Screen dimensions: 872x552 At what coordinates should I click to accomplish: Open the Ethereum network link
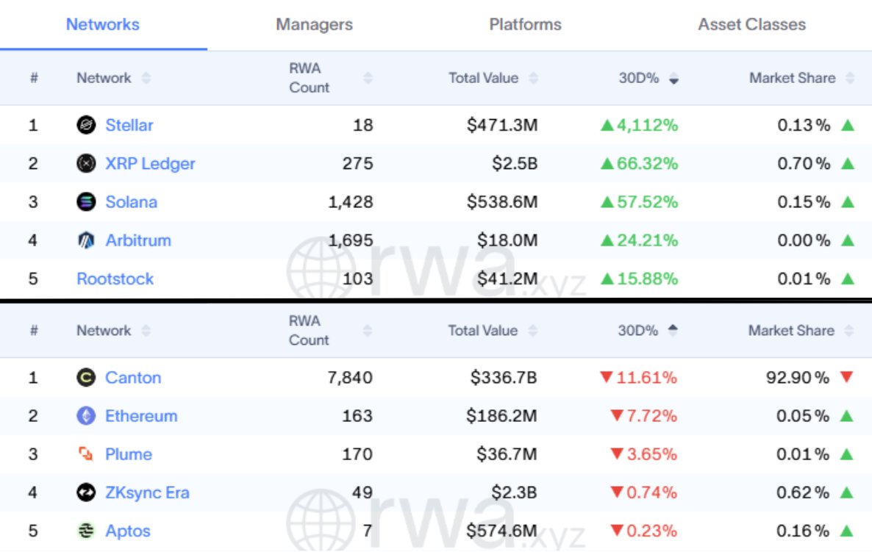point(141,416)
